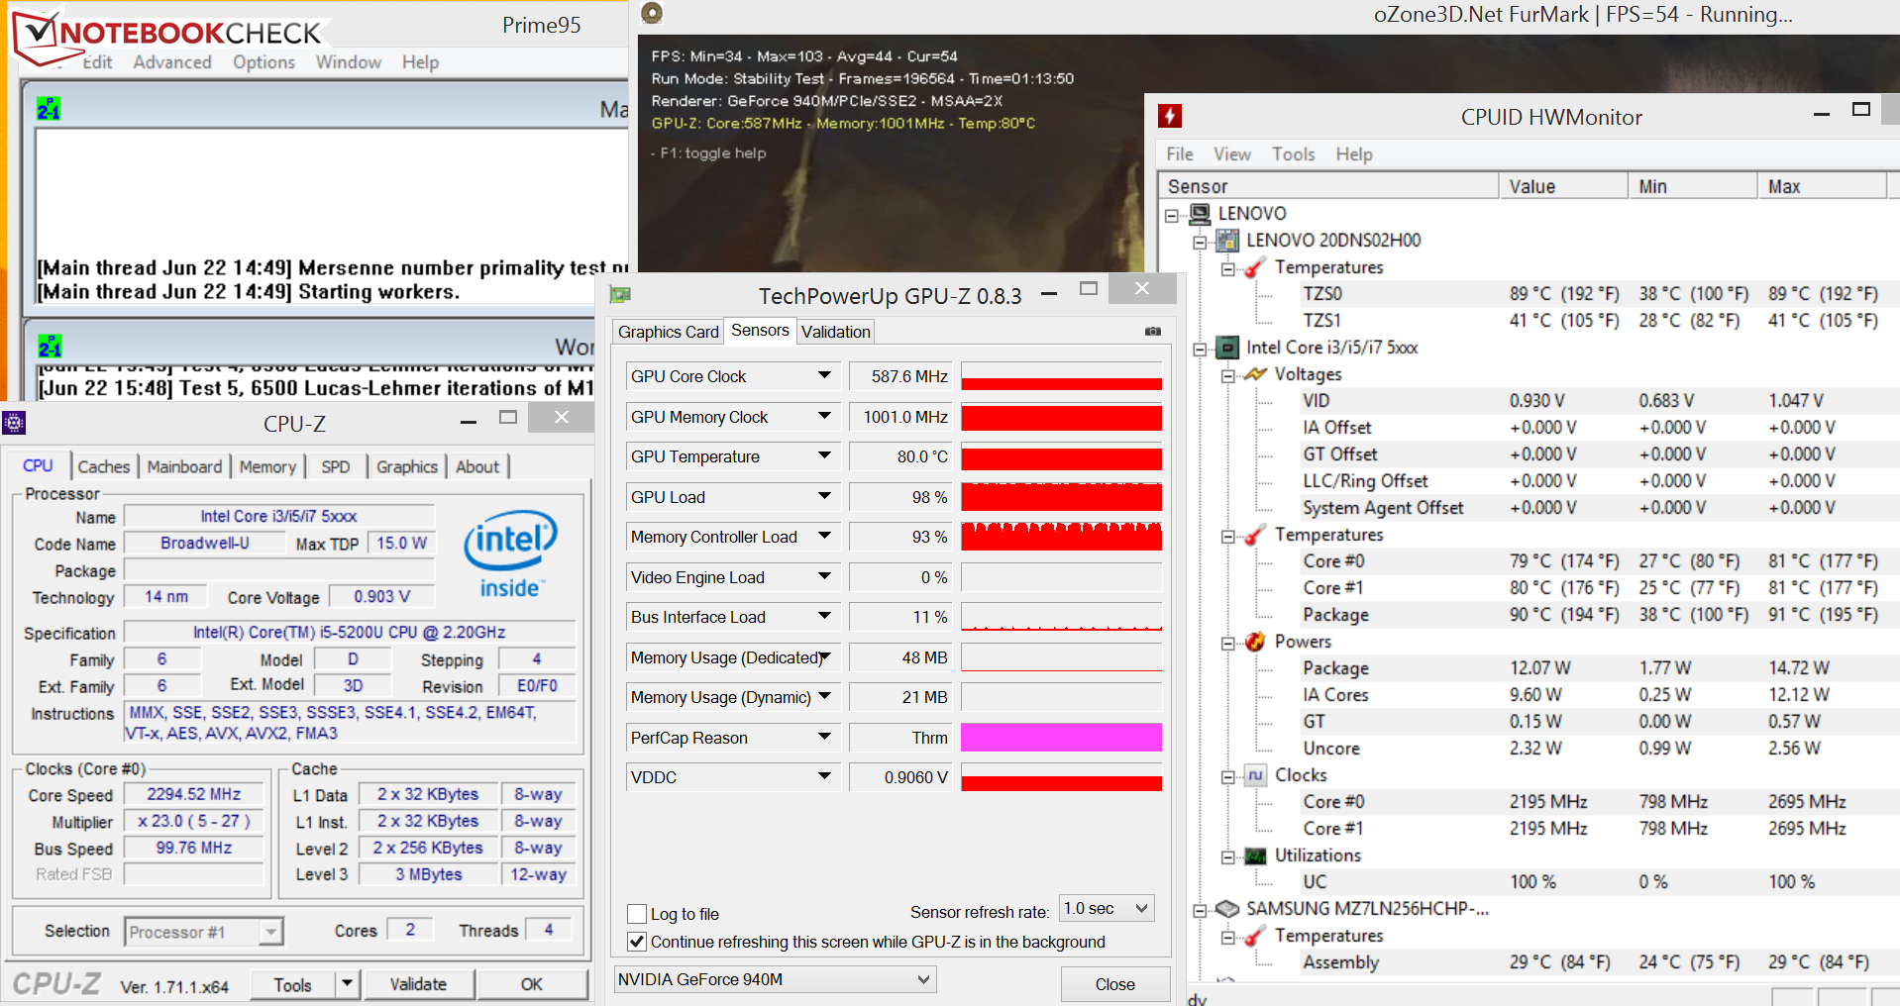Open the VDDC sensor dropdown
The width and height of the screenshot is (1900, 1006).
(824, 777)
